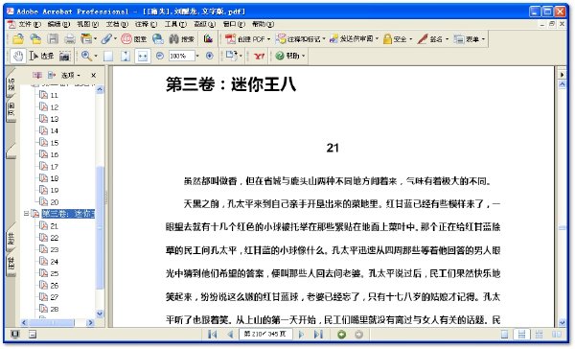575x349 pixels.
Task: Switch to single page layout
Action: [x=505, y=335]
